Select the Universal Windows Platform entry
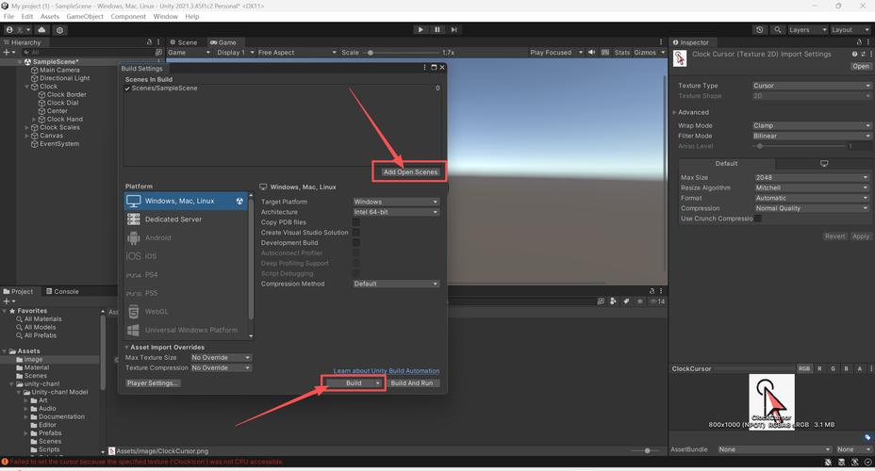The width and height of the screenshot is (875, 471). (187, 330)
